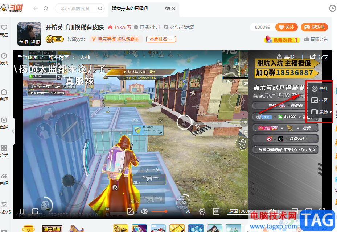Select the golden ticket gift icon
The image size is (337, 232).
177,228
